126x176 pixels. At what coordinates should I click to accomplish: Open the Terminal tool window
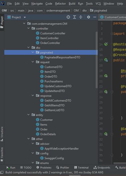tap(81, 168)
